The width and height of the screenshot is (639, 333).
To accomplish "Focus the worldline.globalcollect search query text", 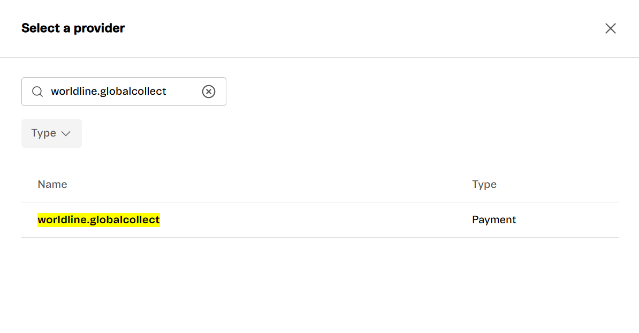I will pos(109,92).
